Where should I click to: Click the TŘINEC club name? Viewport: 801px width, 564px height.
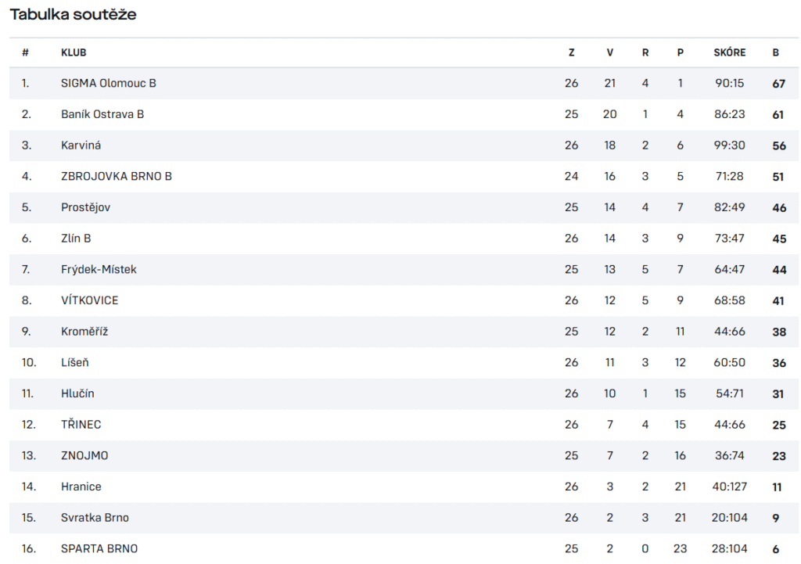pyautogui.click(x=81, y=425)
